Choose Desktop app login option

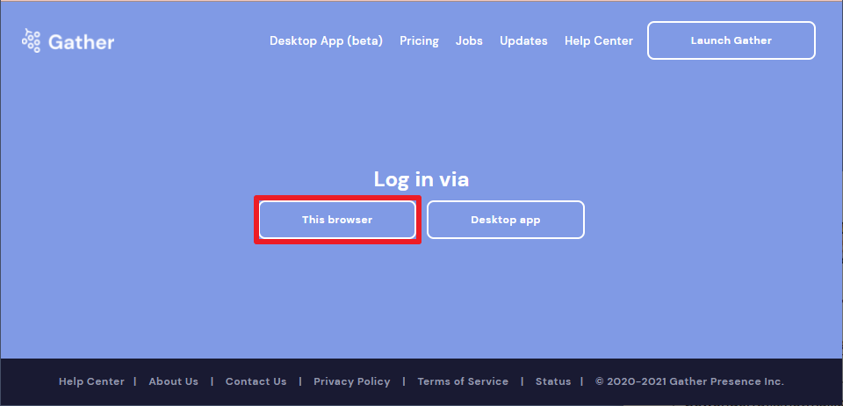click(506, 220)
